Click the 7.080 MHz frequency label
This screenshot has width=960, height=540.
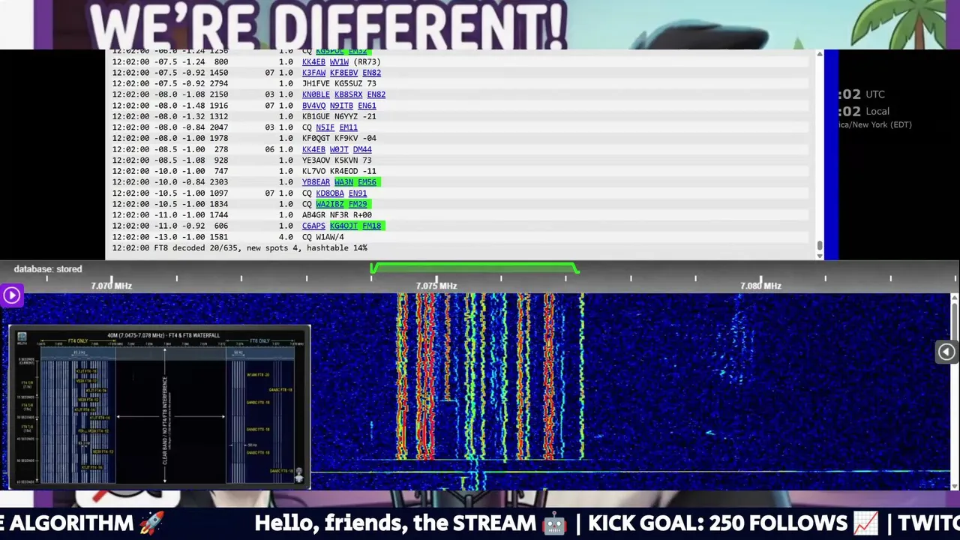(x=760, y=286)
